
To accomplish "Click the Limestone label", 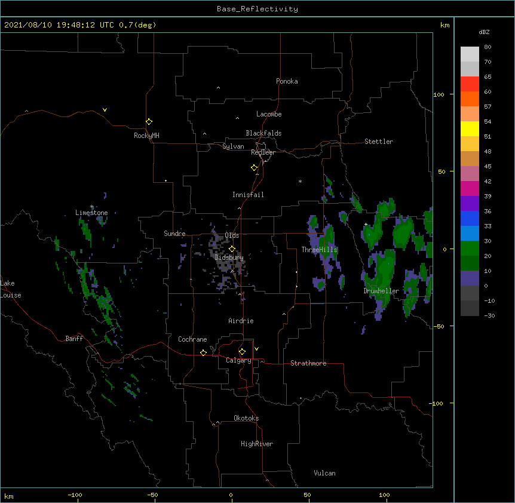I will tap(91, 213).
